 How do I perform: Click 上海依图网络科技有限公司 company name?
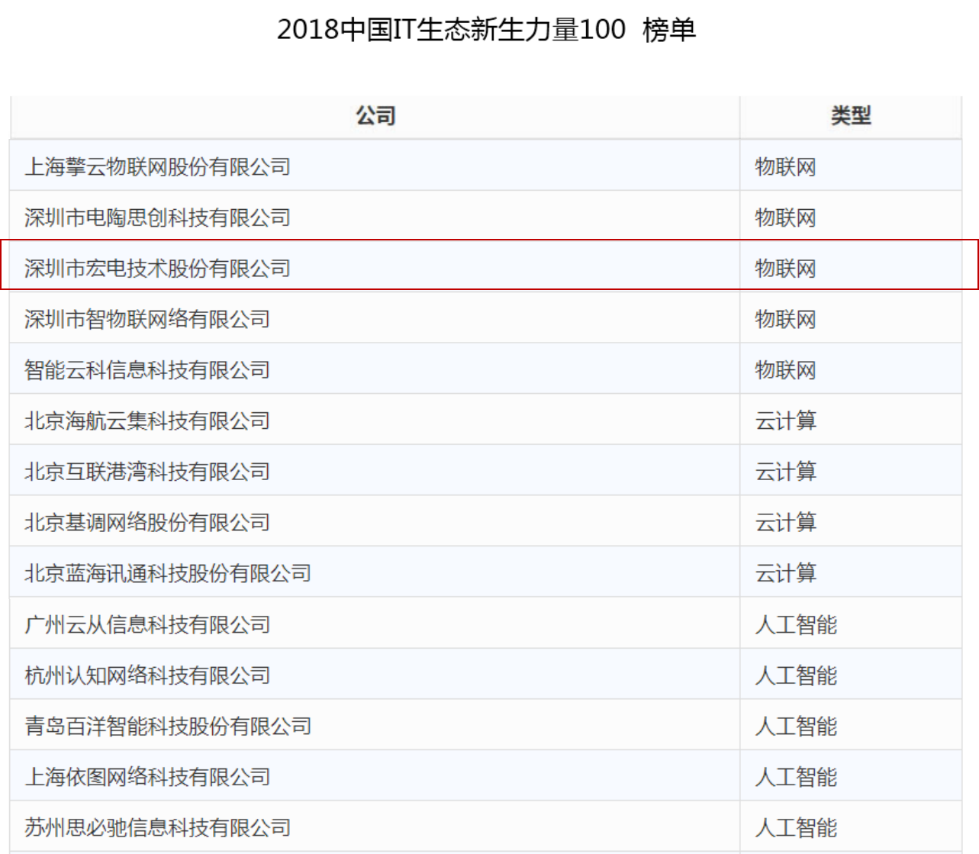coord(147,777)
